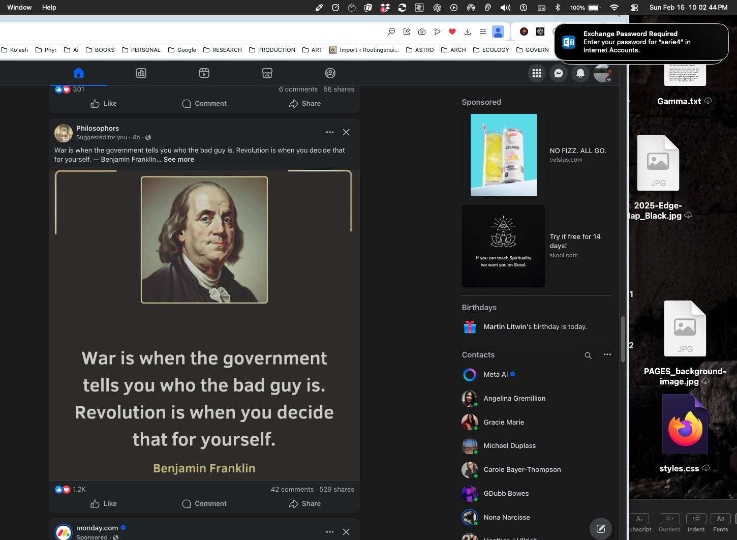Expand post text with See more
Image resolution: width=737 pixels, height=540 pixels.
(179, 159)
